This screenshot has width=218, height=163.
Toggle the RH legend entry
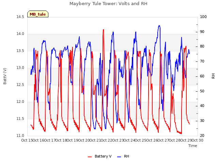tap(123, 156)
